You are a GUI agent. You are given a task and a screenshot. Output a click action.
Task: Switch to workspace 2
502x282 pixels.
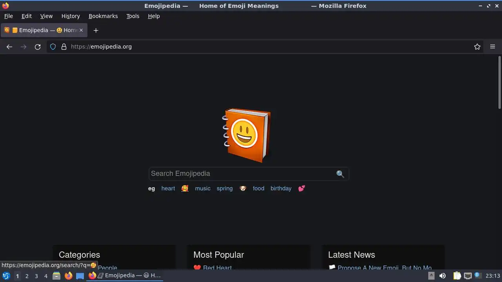[x=27, y=276]
